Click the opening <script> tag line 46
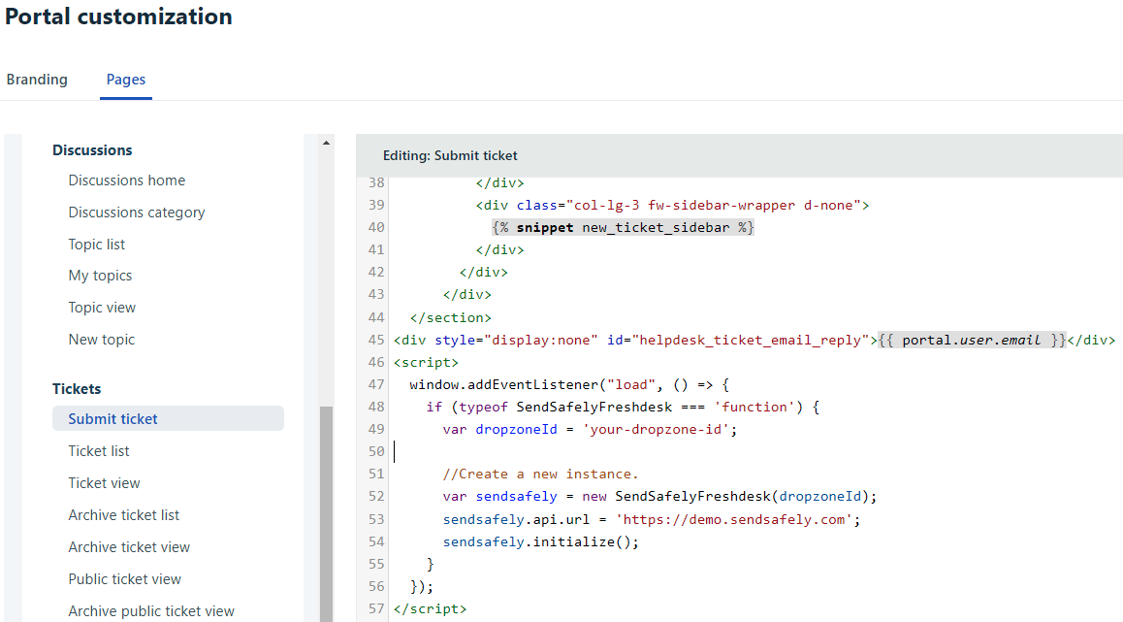This screenshot has height=622, width=1123. coord(426,363)
